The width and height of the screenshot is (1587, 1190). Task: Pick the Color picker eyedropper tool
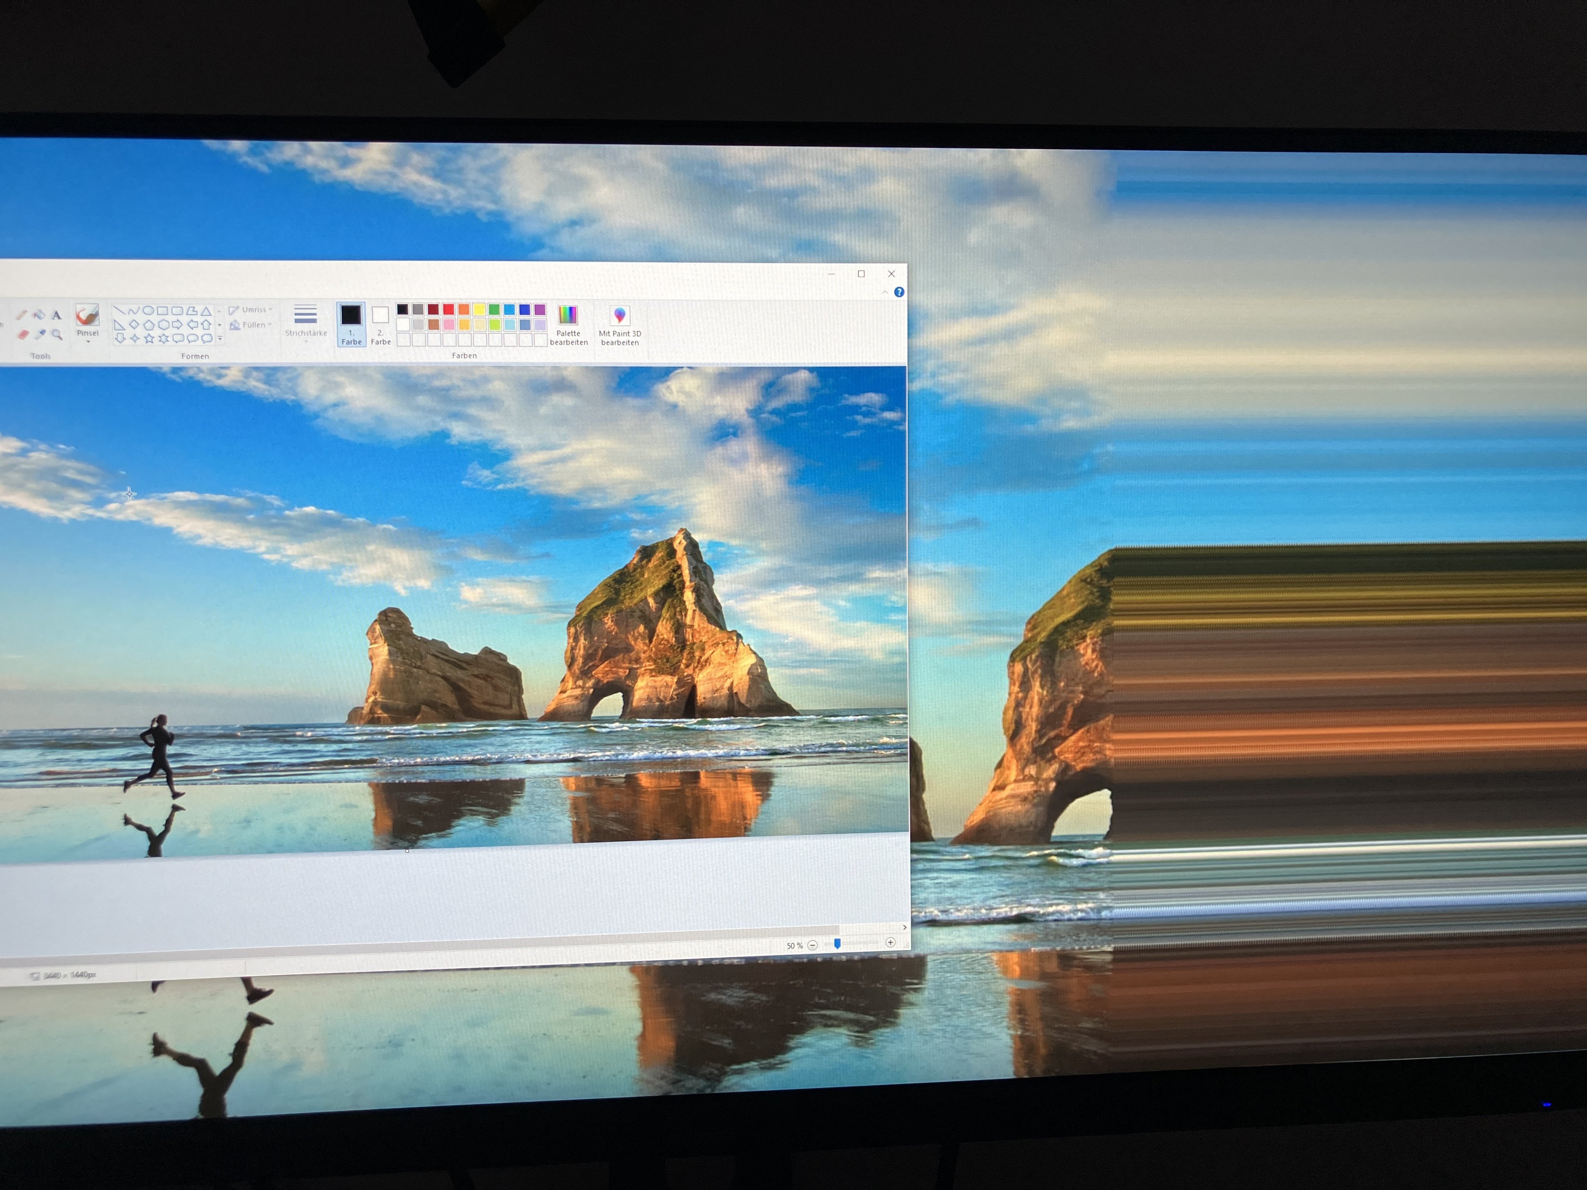(40, 334)
